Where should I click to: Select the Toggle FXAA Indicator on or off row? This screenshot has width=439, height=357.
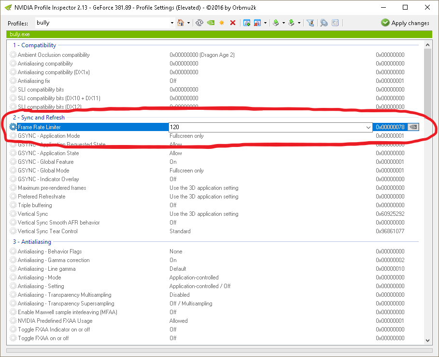pyautogui.click(x=214, y=330)
